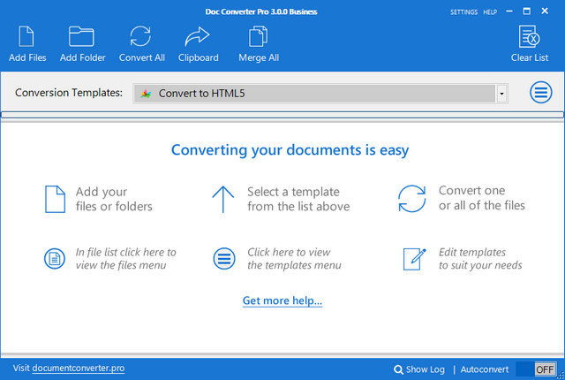Click the Add Folder toolbar icon
This screenshot has width=565, height=380.
pyautogui.click(x=82, y=37)
